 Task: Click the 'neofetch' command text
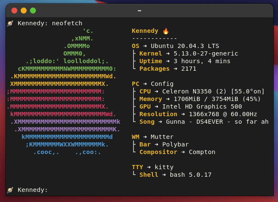(67, 23)
